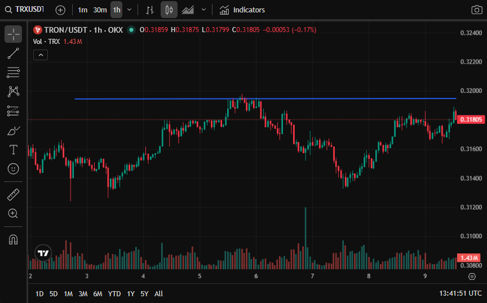The width and height of the screenshot is (487, 303).
Task: Click the Vol · TRX indicator label
Action: [46, 42]
